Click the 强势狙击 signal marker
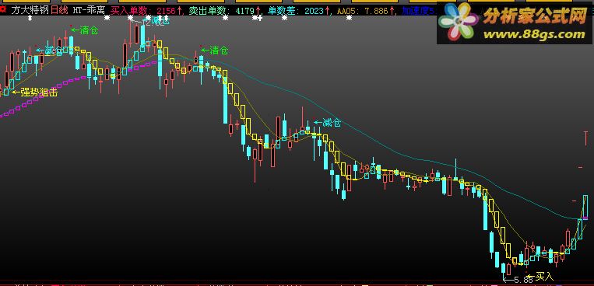This screenshot has width=594, height=286. point(34,92)
